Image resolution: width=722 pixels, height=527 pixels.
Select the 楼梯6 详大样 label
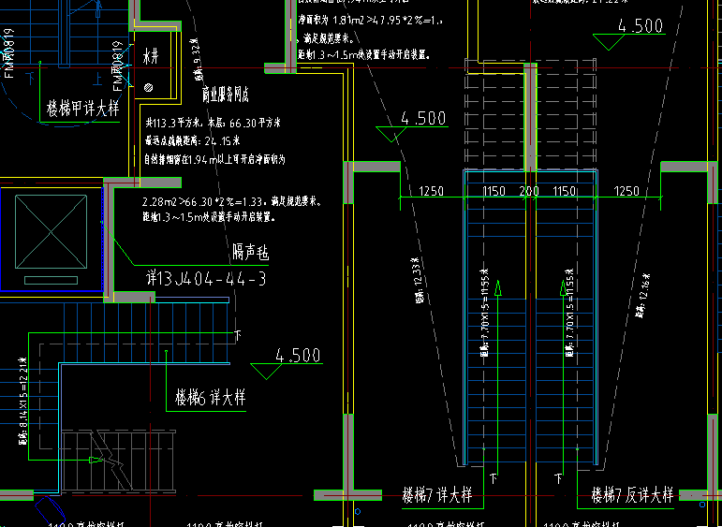pyautogui.click(x=211, y=397)
